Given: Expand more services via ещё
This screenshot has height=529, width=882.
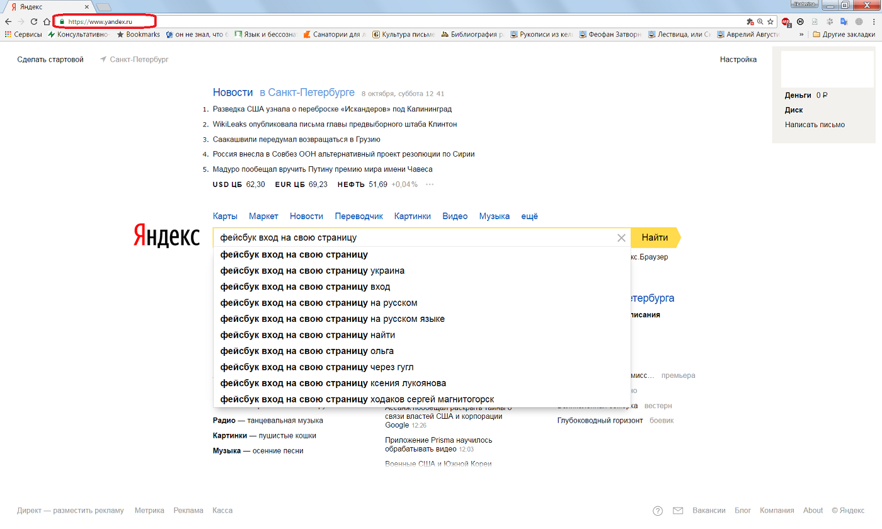Looking at the screenshot, I should [530, 216].
